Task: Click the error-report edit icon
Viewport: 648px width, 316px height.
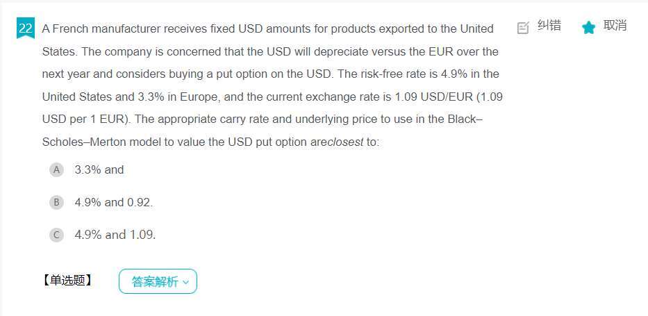Action: pyautogui.click(x=523, y=27)
